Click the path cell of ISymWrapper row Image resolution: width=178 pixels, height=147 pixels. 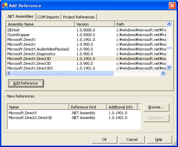click(141, 35)
